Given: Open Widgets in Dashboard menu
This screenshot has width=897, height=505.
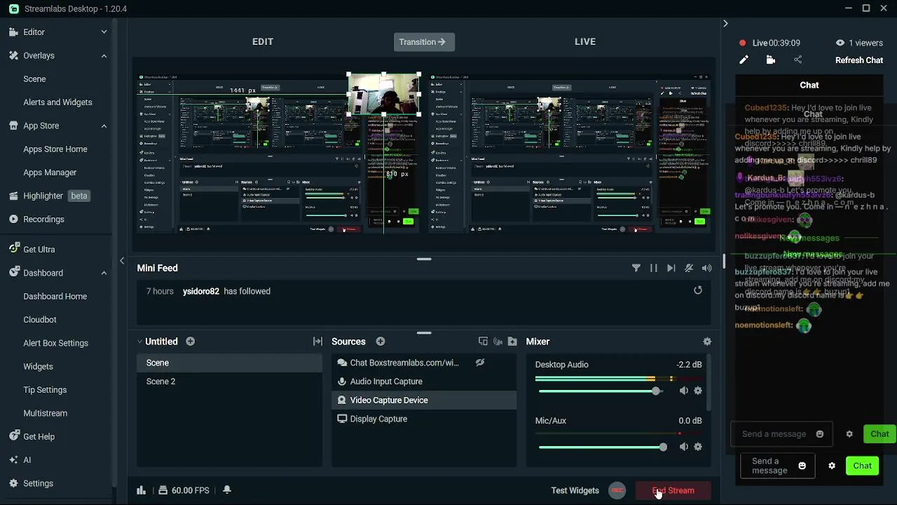Looking at the screenshot, I should pos(38,366).
